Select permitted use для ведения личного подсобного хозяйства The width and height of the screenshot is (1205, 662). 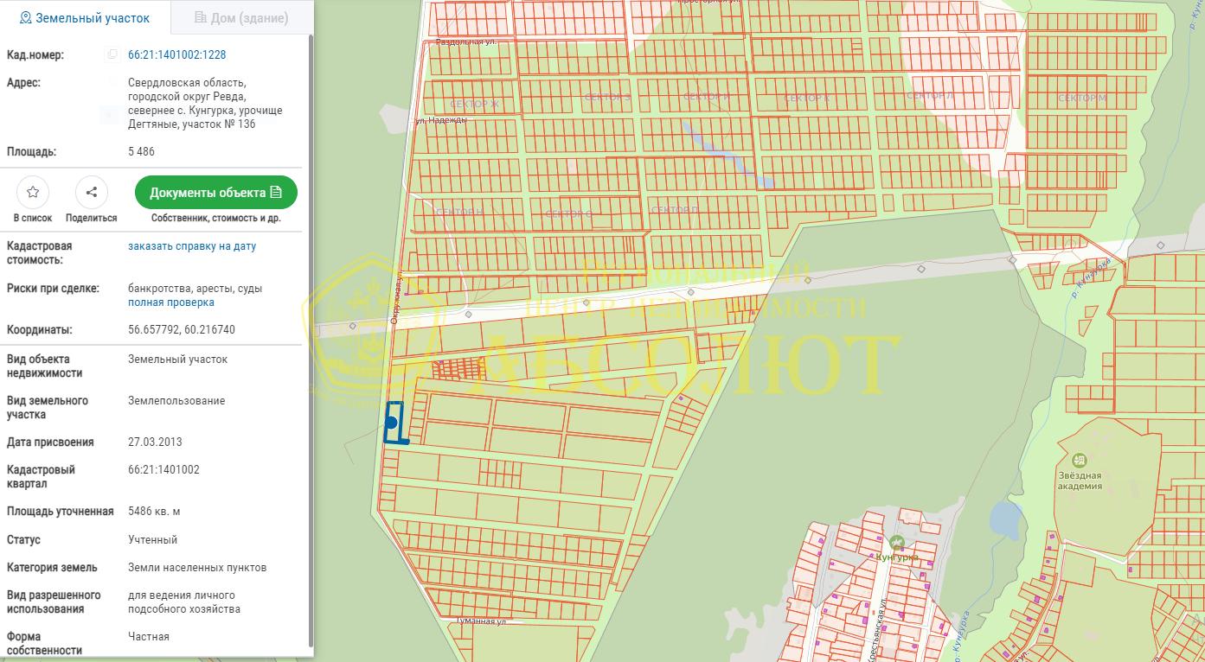(184, 602)
